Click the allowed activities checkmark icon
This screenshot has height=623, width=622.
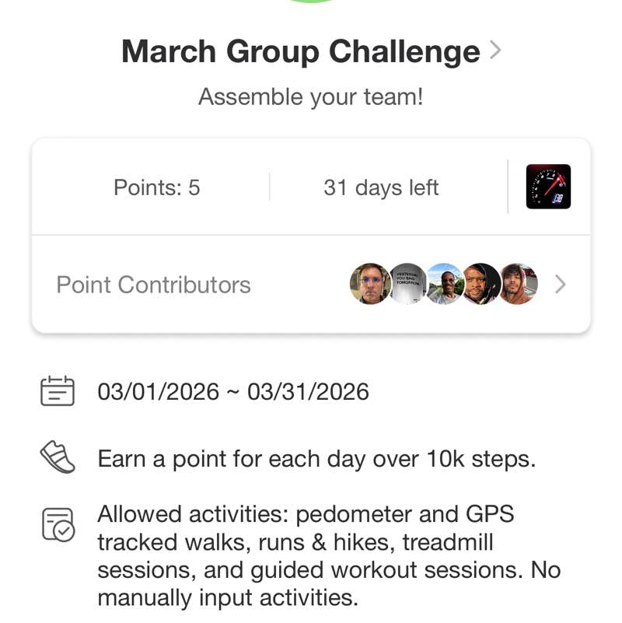tap(58, 524)
